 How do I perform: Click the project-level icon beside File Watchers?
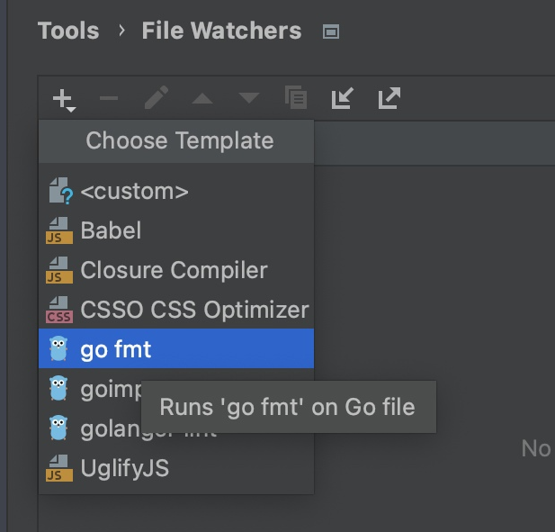click(x=331, y=32)
